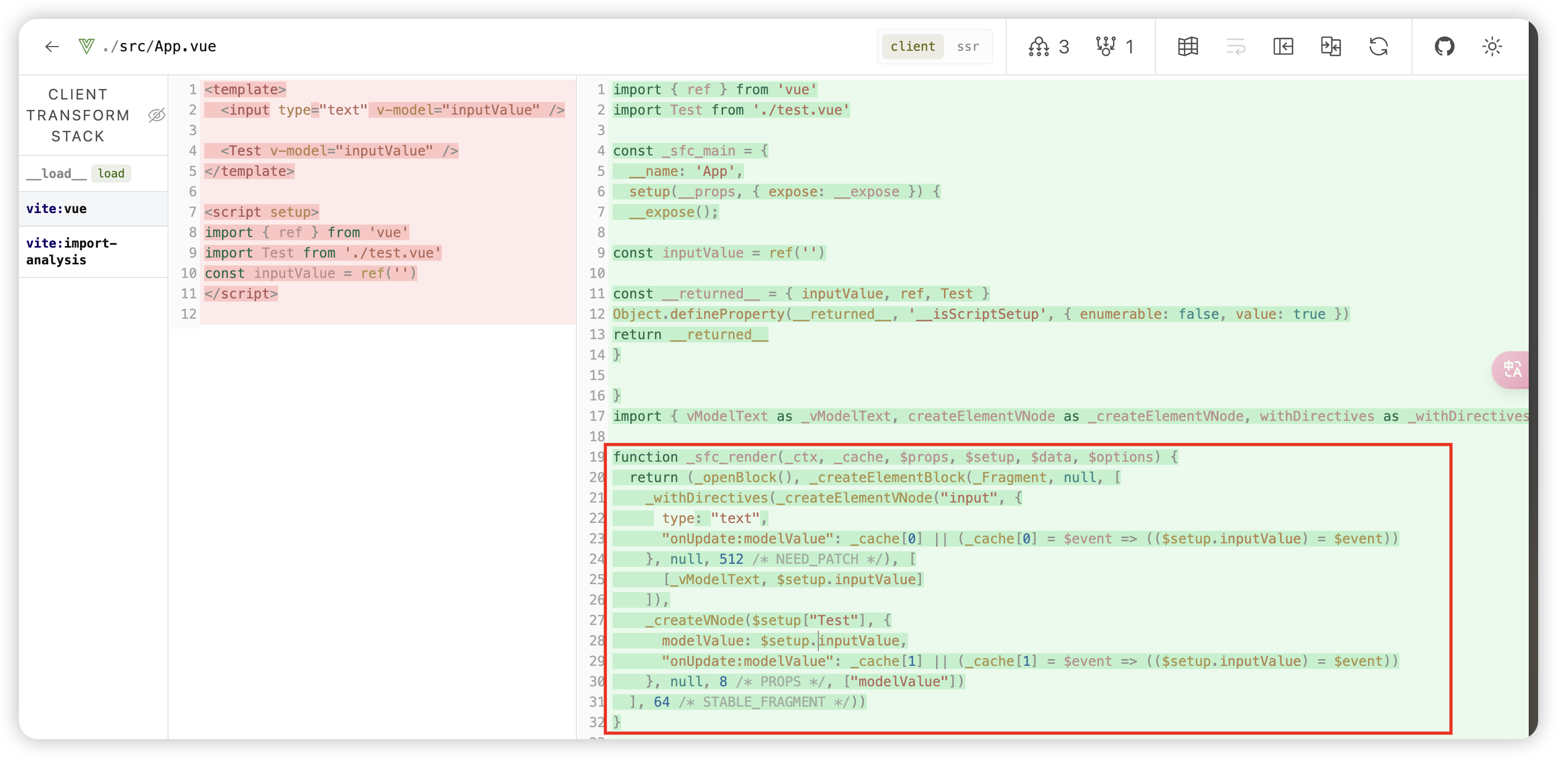
Task: Open the source map visualizer icon
Action: (1188, 47)
